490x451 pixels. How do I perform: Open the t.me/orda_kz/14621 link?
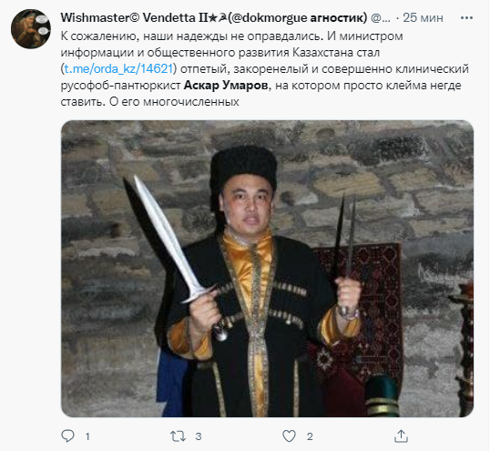coord(118,68)
